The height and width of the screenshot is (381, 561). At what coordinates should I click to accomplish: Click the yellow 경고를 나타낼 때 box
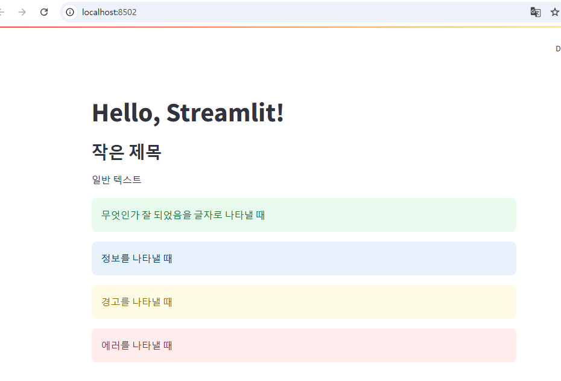tap(304, 302)
